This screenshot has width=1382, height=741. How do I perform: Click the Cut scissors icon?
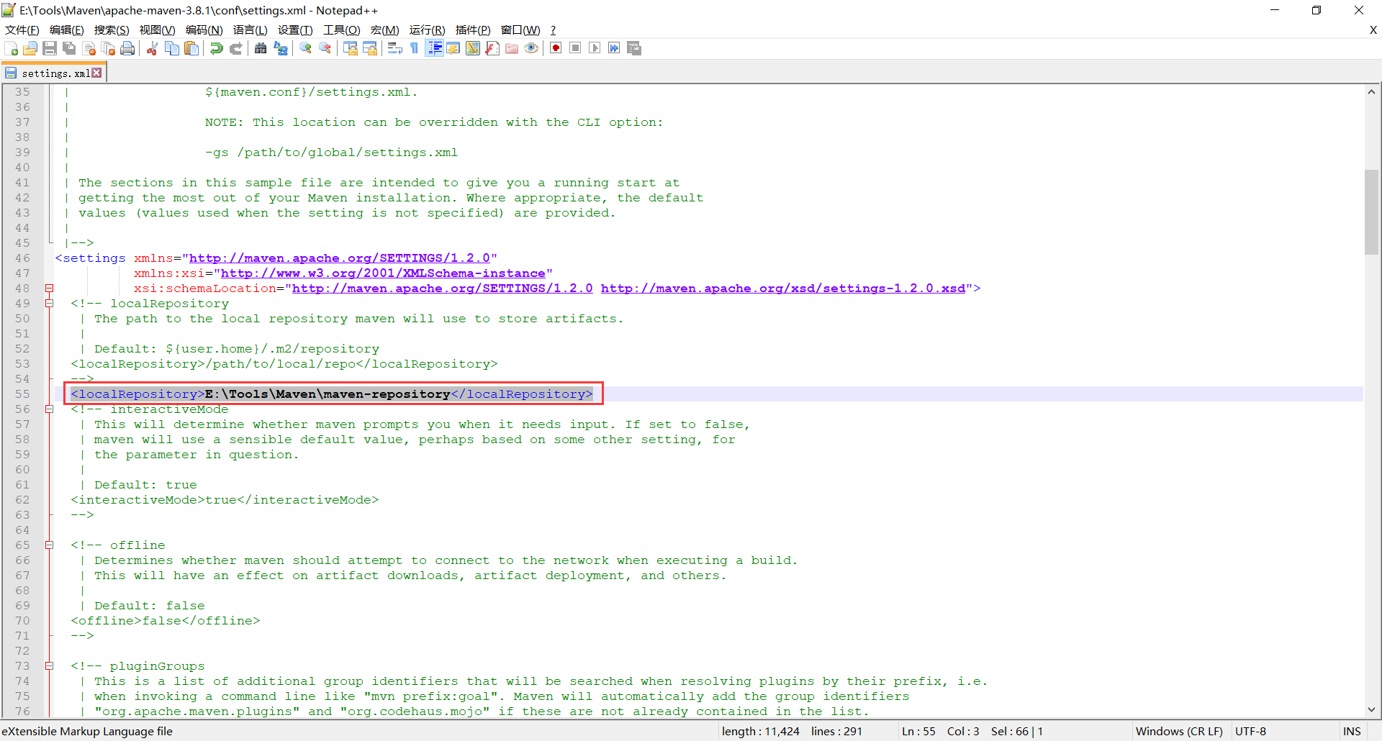153,48
